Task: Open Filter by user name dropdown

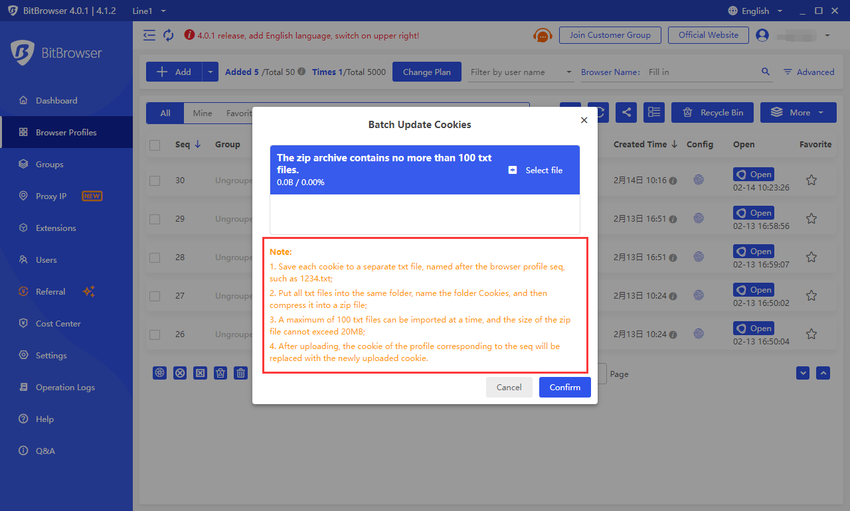Action: [x=521, y=72]
